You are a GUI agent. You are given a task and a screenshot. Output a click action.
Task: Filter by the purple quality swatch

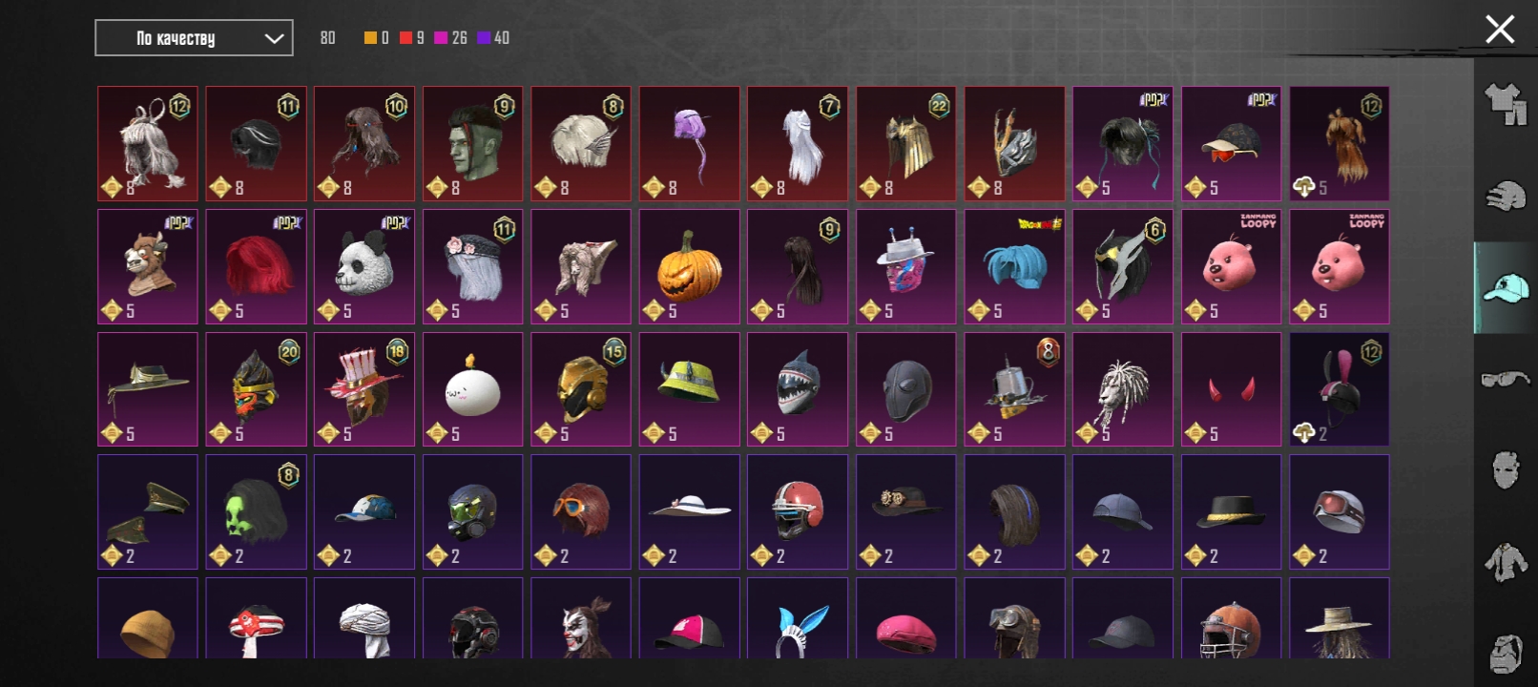(x=484, y=38)
